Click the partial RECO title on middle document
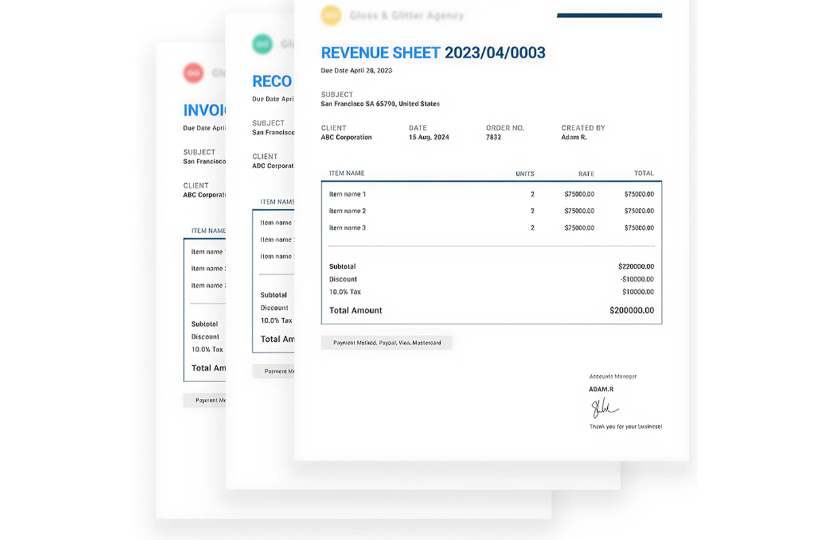Image resolution: width=832 pixels, height=540 pixels. 272,81
